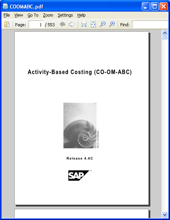Open the Settings menu
Viewport: 170px width, 220px height.
click(65, 15)
